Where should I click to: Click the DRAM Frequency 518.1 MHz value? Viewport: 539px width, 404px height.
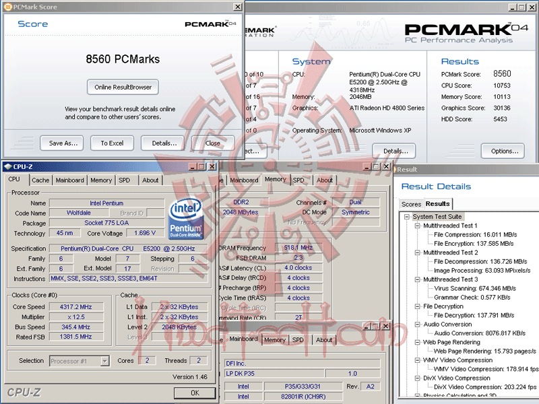point(298,248)
